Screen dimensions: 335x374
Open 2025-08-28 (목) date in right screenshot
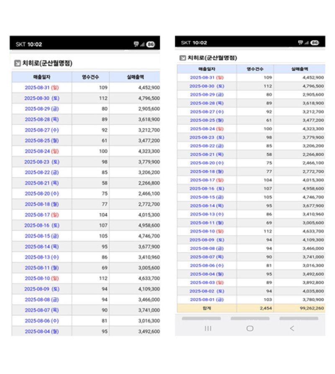207,103
